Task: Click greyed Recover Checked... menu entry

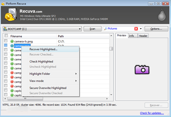Action: point(50,55)
